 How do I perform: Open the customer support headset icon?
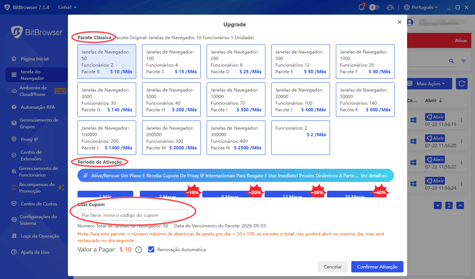coord(390,7)
